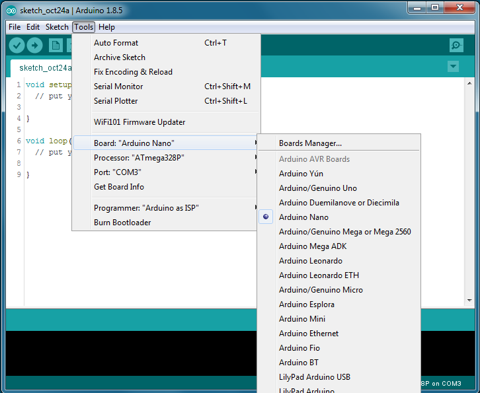Expand the Processor "ATmega328P" submenu
The height and width of the screenshot is (393, 480).
click(165, 157)
